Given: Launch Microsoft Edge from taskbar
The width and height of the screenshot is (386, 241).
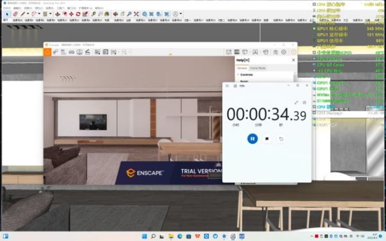Looking at the screenshot, I should [x=179, y=236].
